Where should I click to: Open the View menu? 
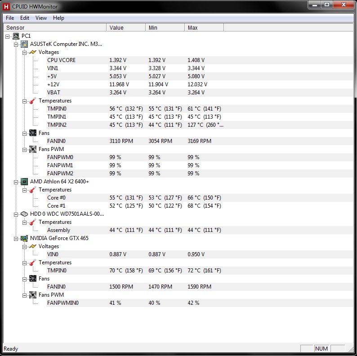pos(41,18)
